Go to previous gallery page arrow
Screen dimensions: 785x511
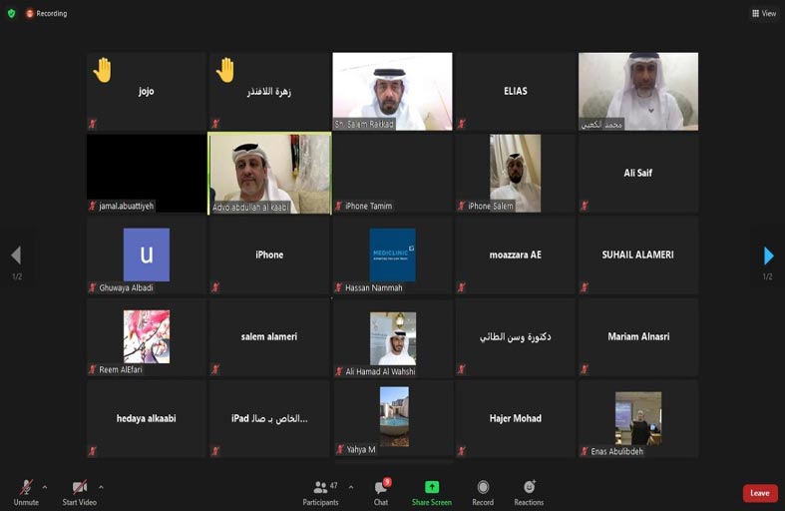coord(16,255)
